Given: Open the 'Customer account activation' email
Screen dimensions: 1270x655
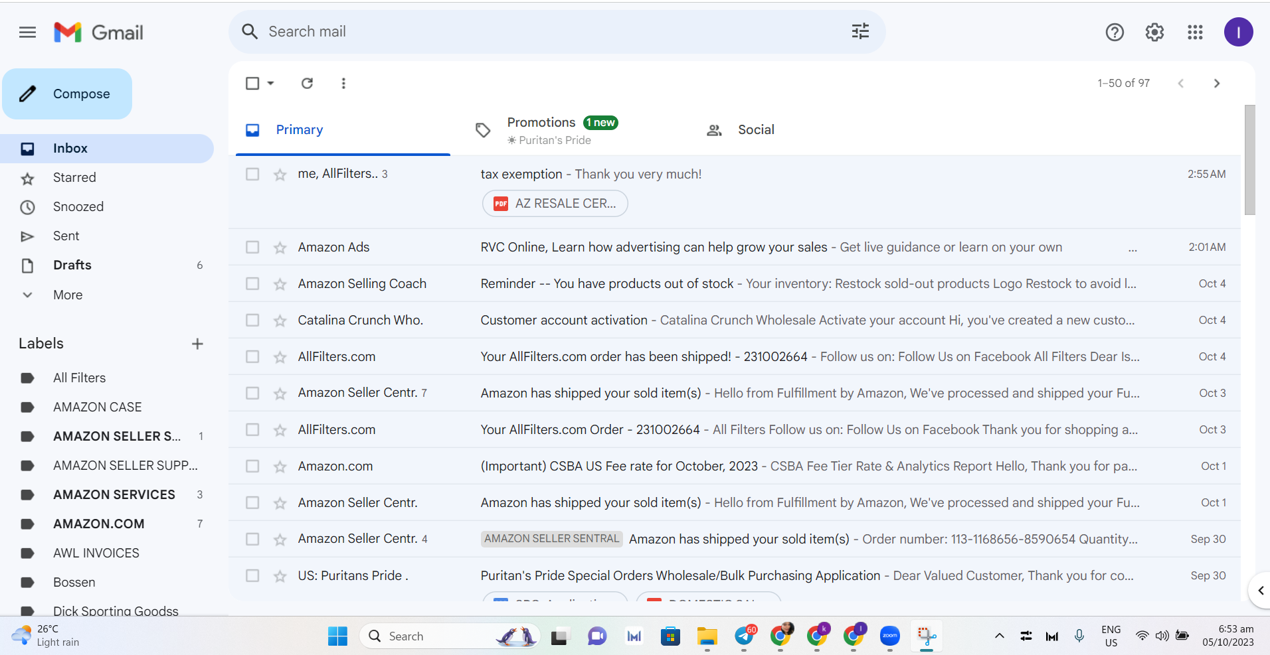Looking at the screenshot, I should coord(735,320).
